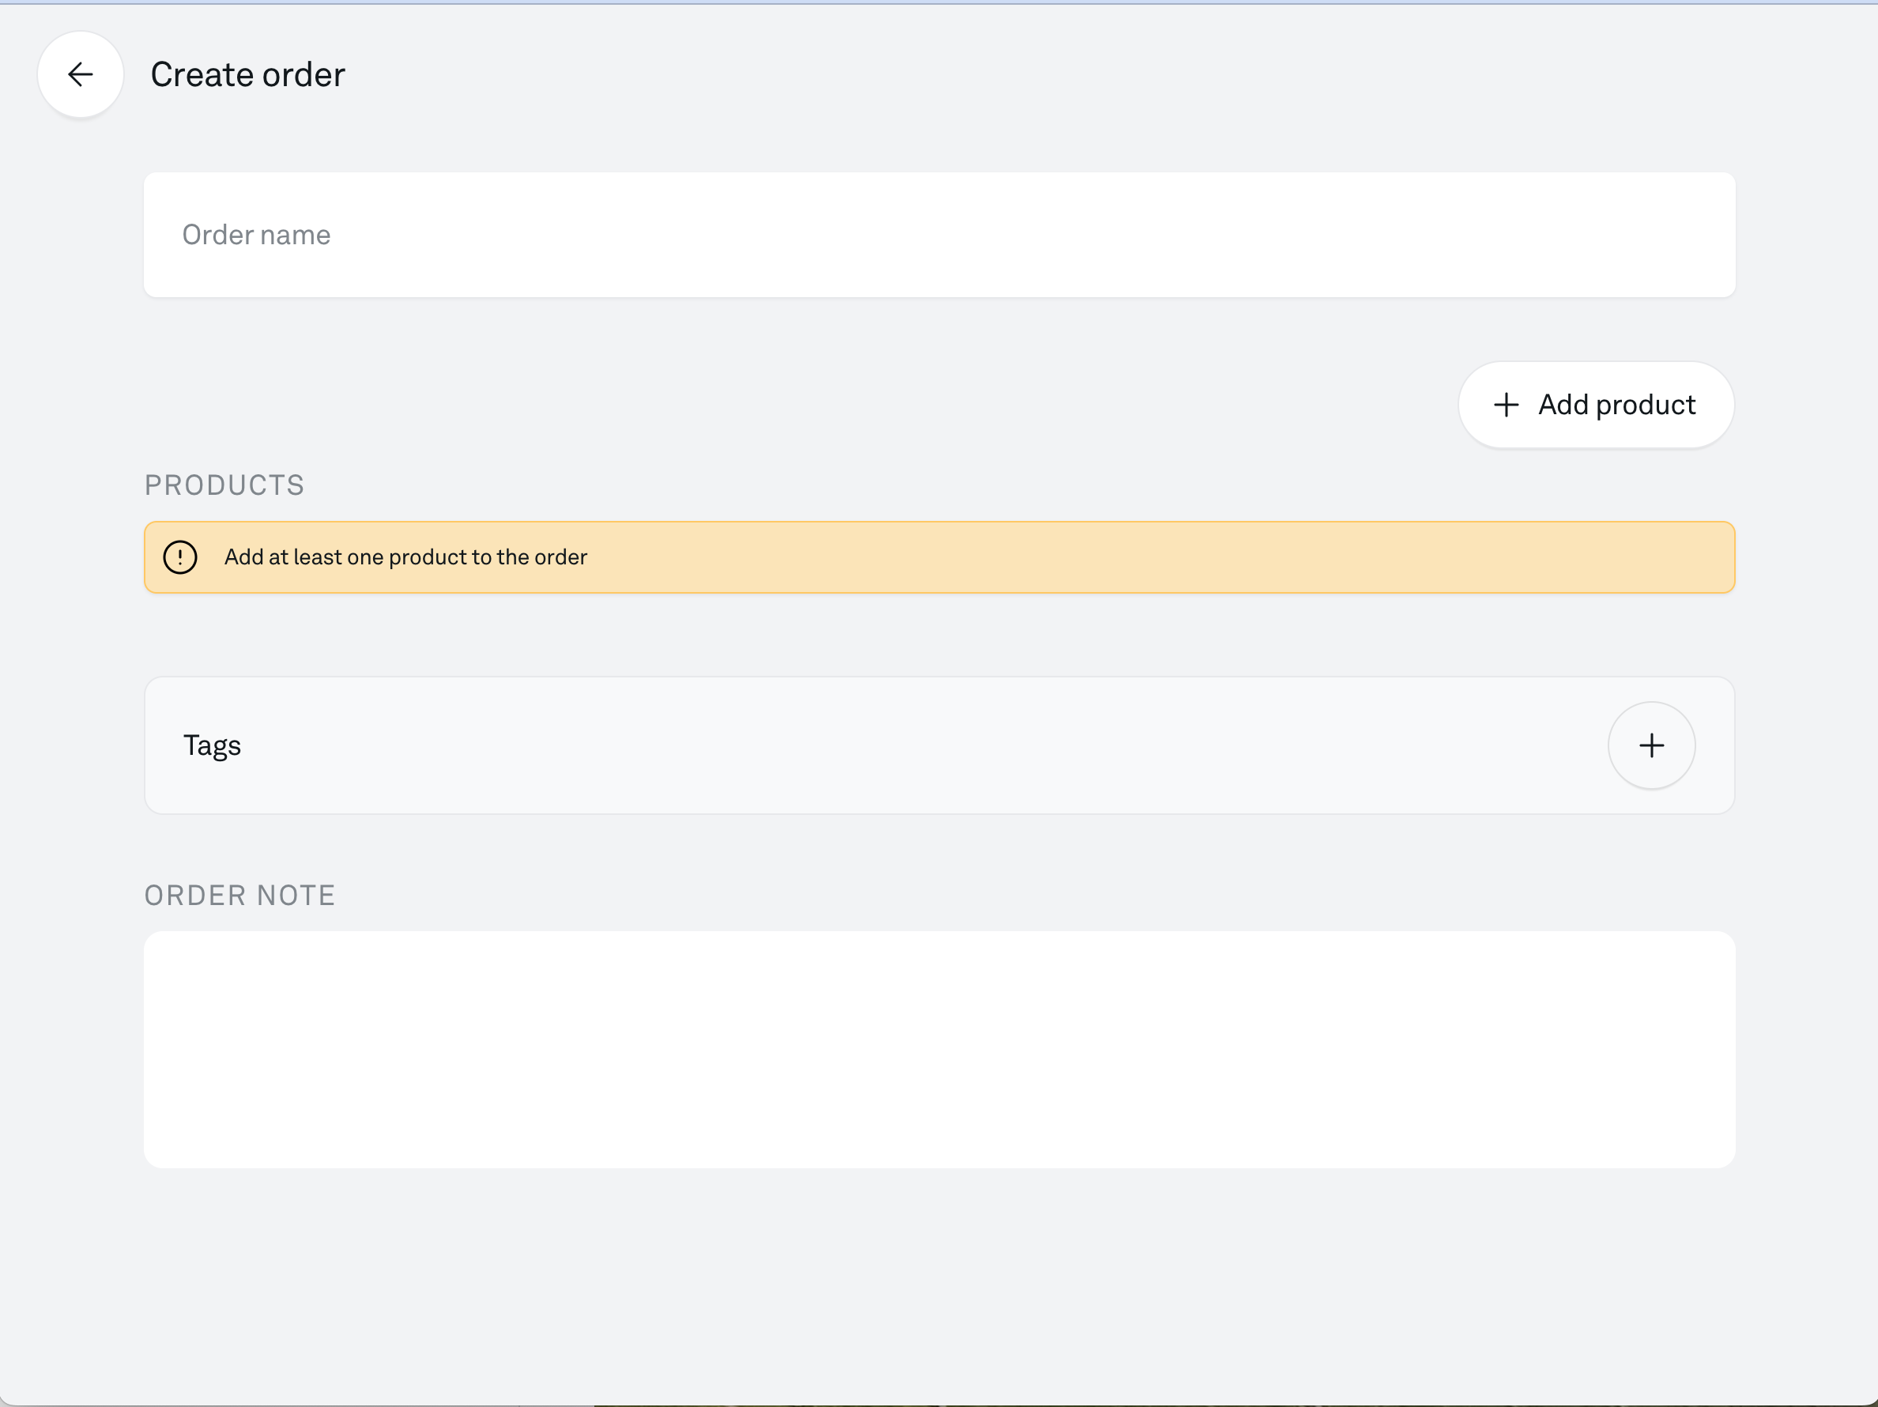Image resolution: width=1878 pixels, height=1407 pixels.
Task: Click the blue strip along the window's top edge
Action: point(938,2)
